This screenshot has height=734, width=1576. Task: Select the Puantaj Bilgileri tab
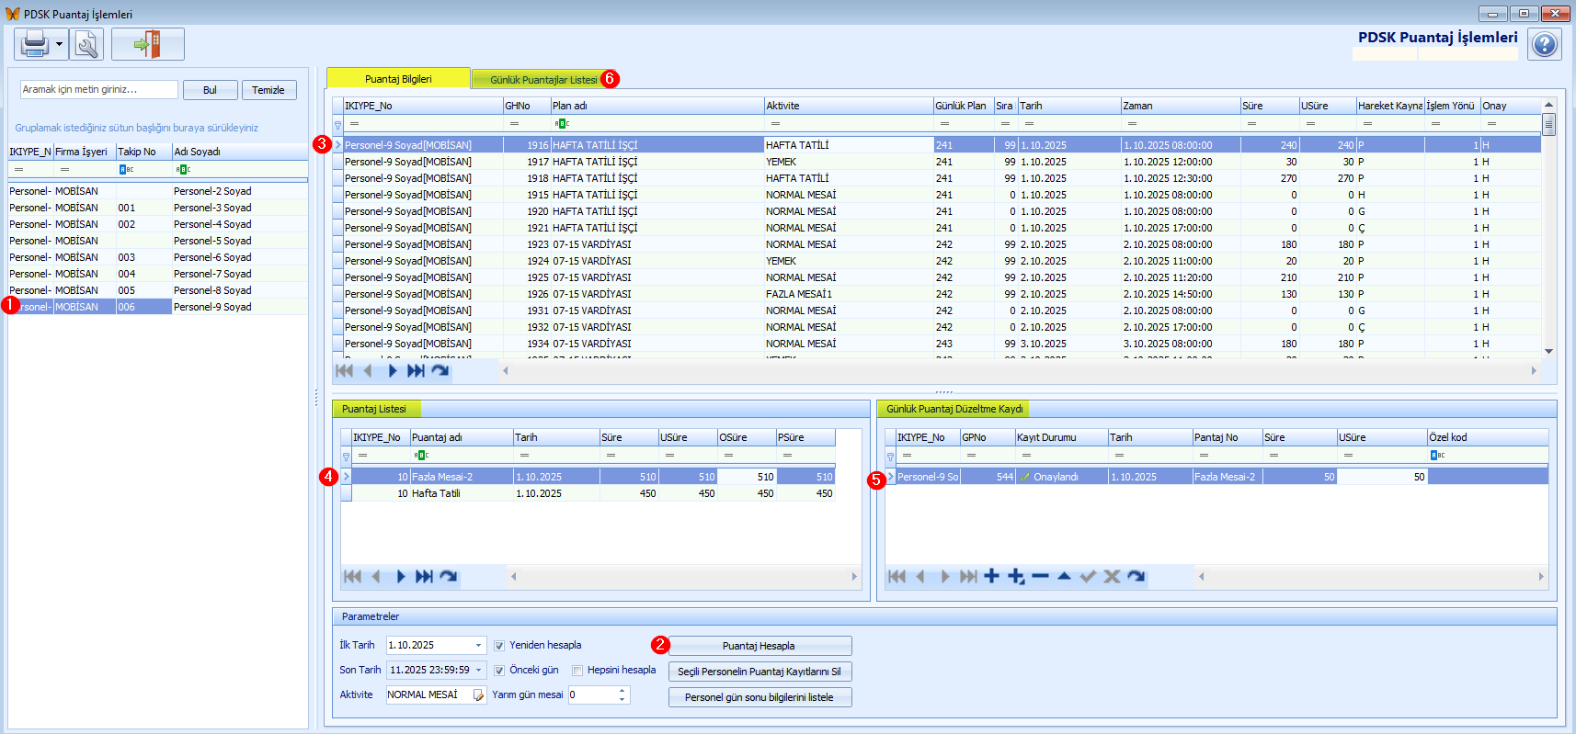point(398,79)
